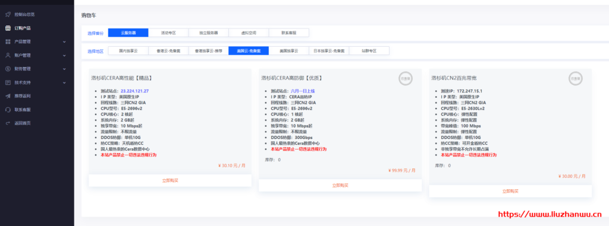This screenshot has height=226, width=609.
Task: Click the ¥ 30.10 元 / 月 price
Action: pos(232,165)
